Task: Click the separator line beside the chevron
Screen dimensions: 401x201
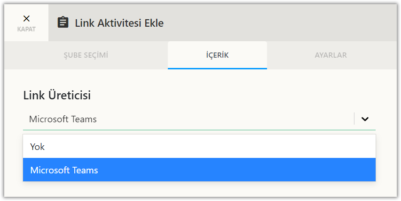Action: point(354,119)
